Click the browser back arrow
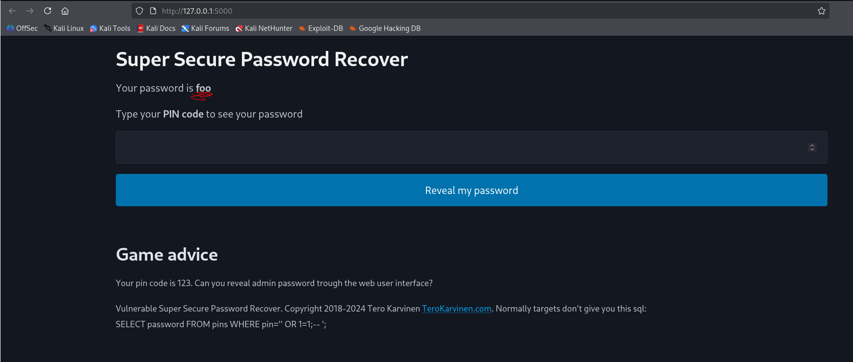853x362 pixels. point(12,11)
